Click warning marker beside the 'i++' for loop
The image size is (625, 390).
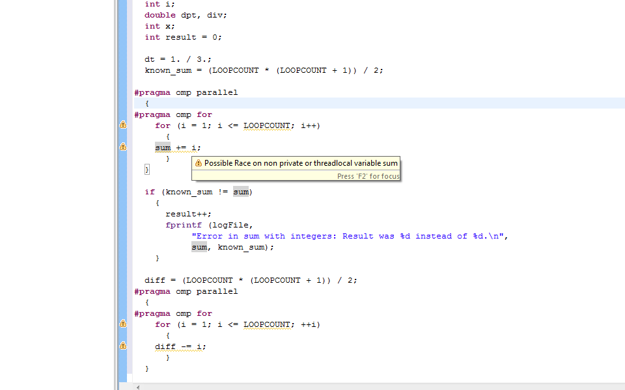point(123,125)
